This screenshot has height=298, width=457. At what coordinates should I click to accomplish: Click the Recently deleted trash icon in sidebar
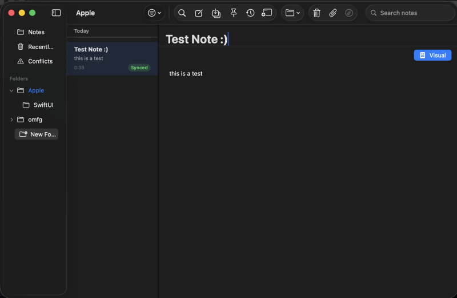[x=21, y=47]
